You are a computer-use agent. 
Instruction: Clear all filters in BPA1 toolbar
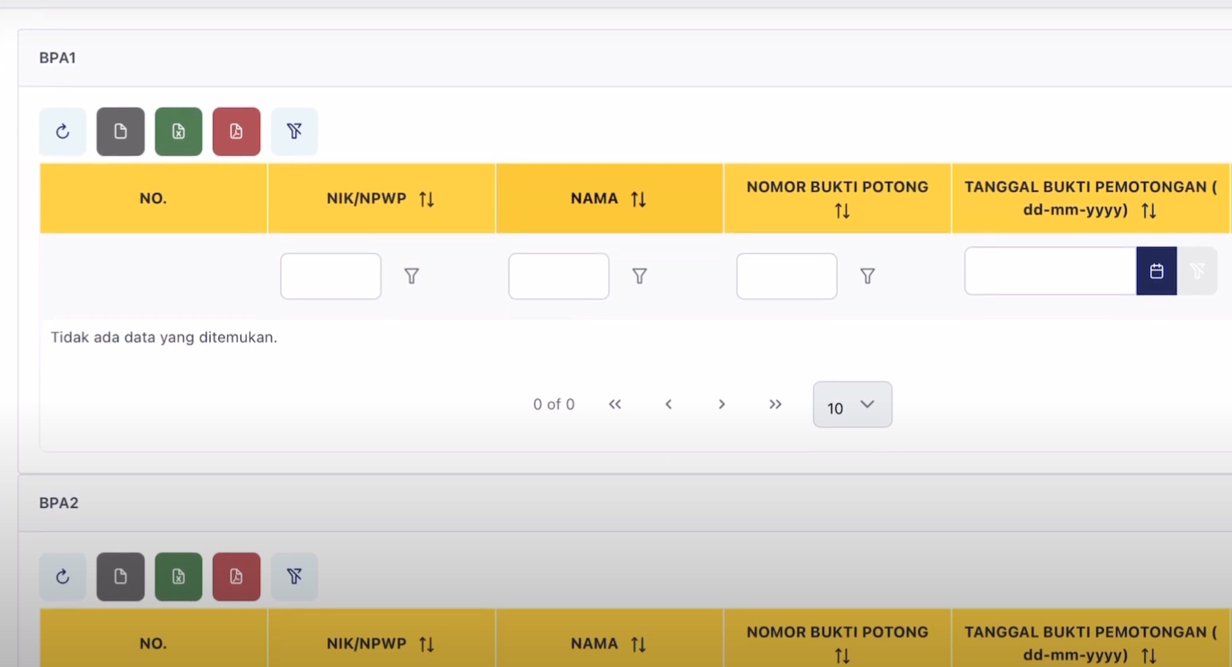pos(294,131)
